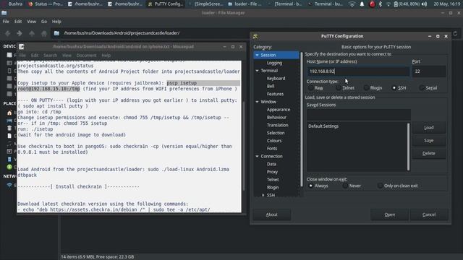Click the Bluetooth icon in system panel
The image size is (463, 260).
(381, 4)
